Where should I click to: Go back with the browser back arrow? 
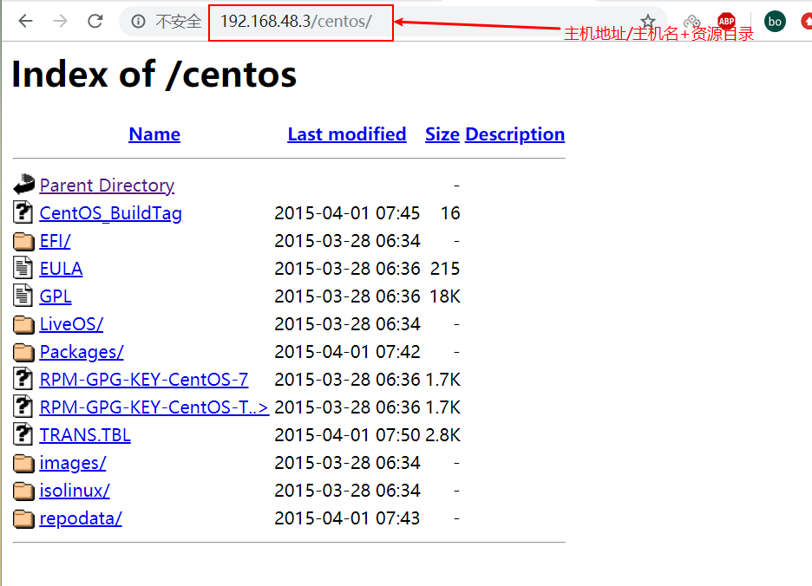pos(25,21)
